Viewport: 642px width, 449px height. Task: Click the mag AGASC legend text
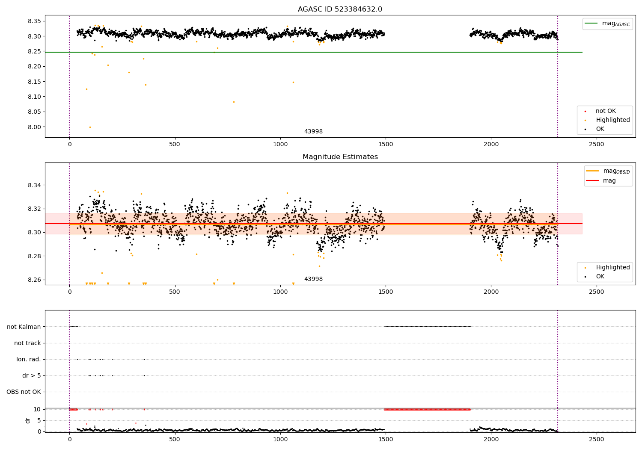616,24
